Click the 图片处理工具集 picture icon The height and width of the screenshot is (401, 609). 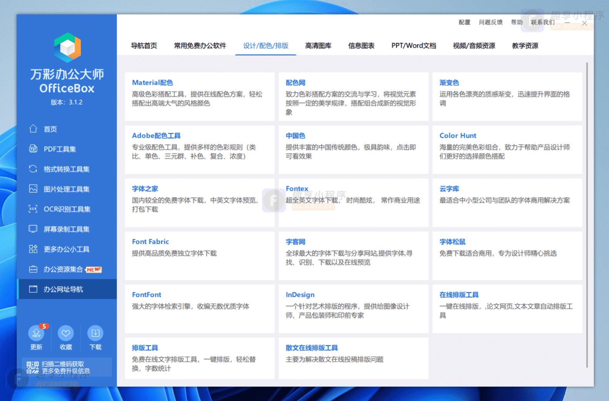click(33, 189)
